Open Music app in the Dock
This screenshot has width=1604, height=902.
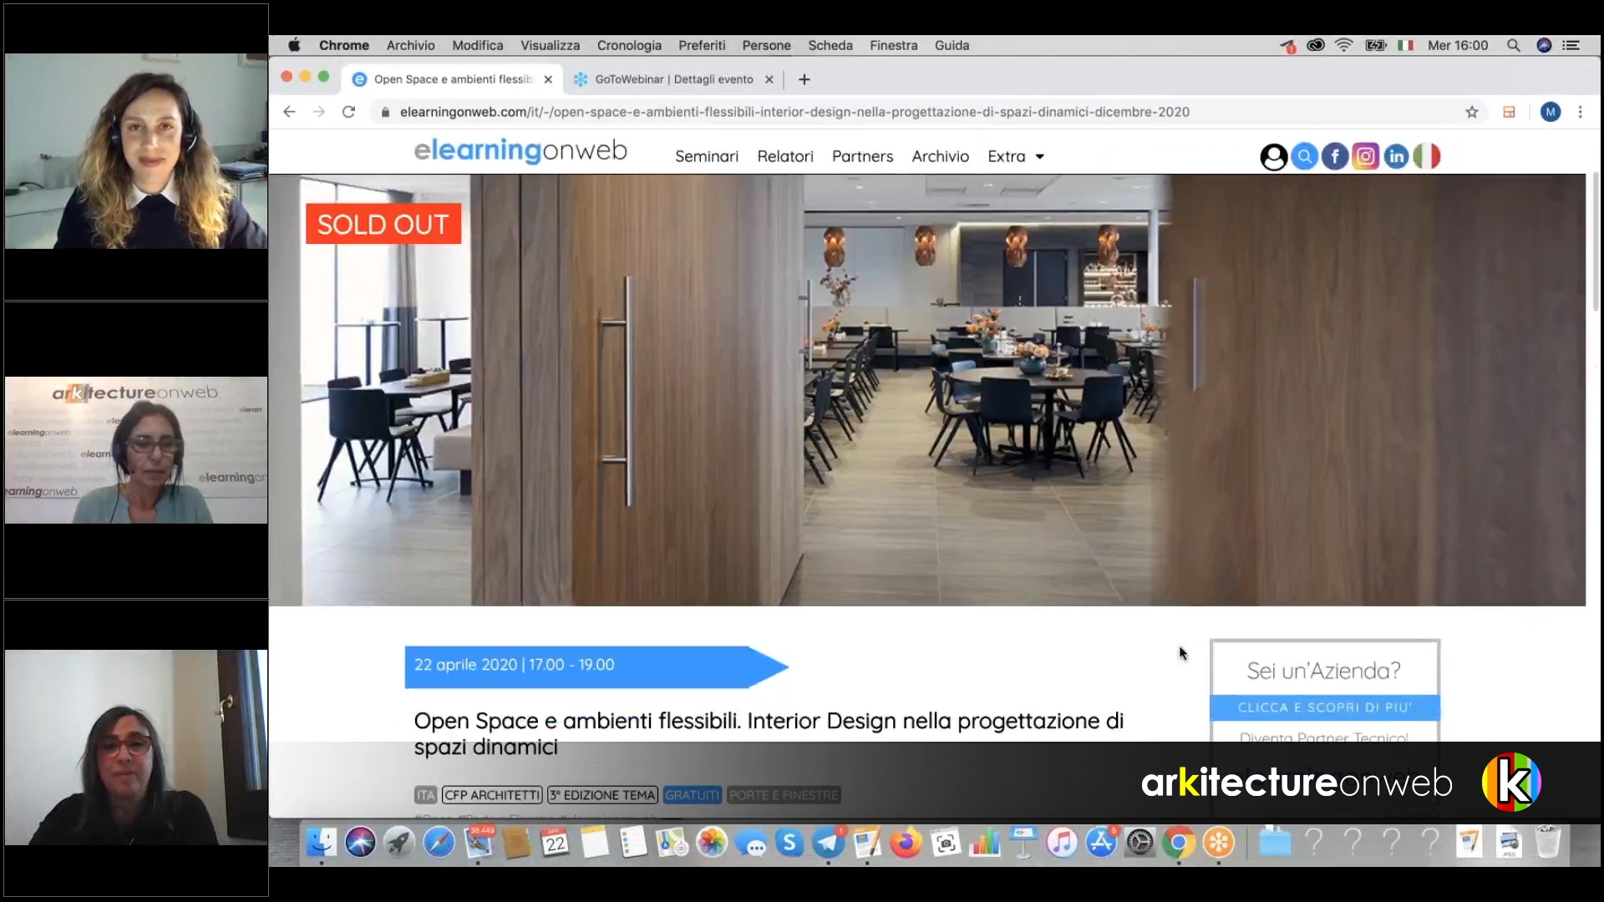(1062, 843)
